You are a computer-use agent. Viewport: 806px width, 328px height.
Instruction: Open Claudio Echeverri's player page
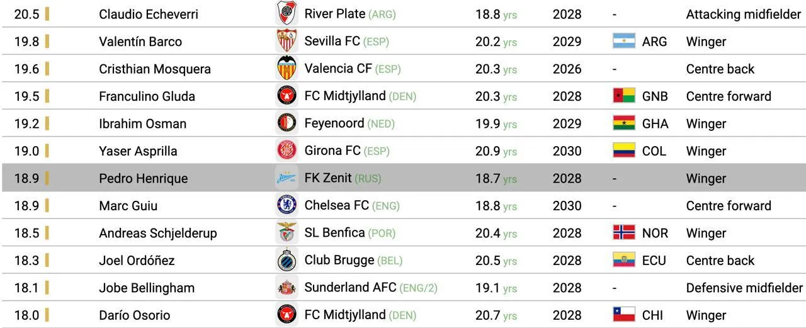point(149,14)
